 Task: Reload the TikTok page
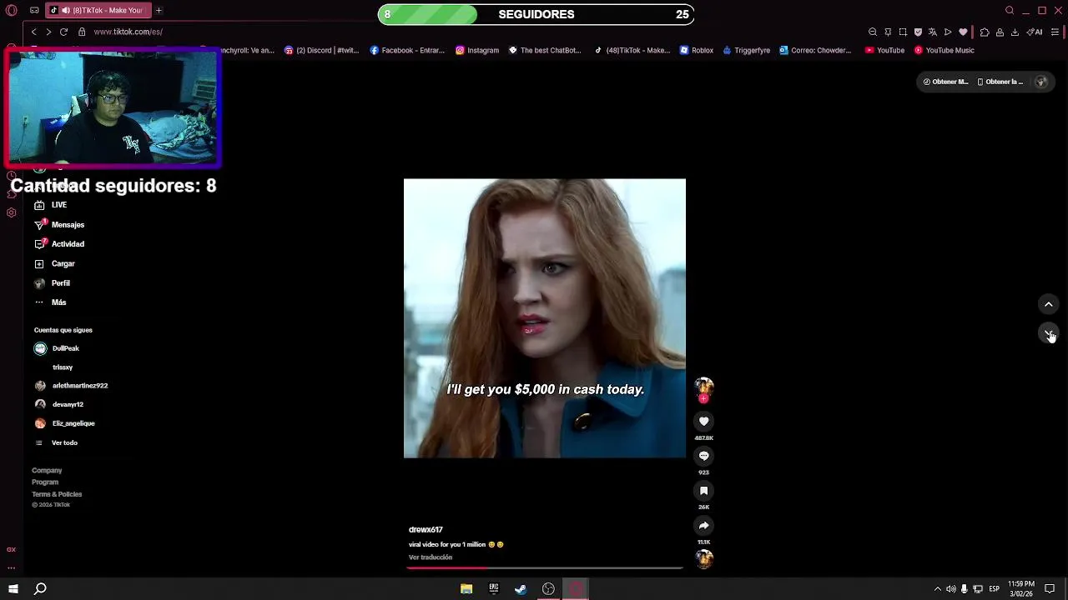pyautogui.click(x=63, y=32)
